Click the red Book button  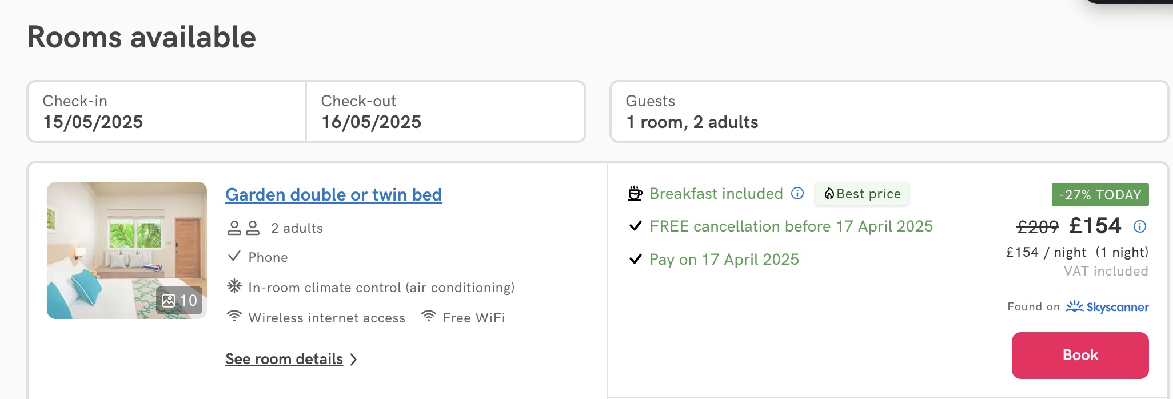(1080, 355)
